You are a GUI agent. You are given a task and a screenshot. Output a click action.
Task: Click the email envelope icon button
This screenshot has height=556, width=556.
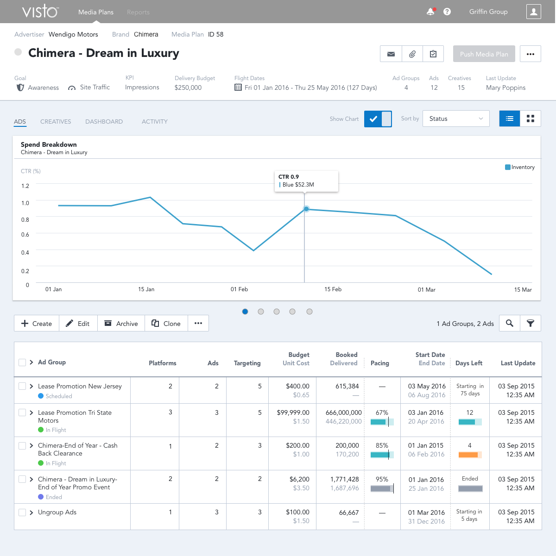tap(391, 54)
